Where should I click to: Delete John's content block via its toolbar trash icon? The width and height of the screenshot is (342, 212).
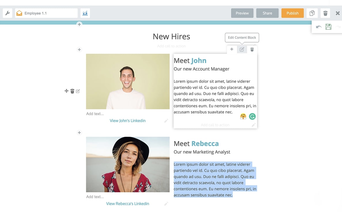pos(252,49)
